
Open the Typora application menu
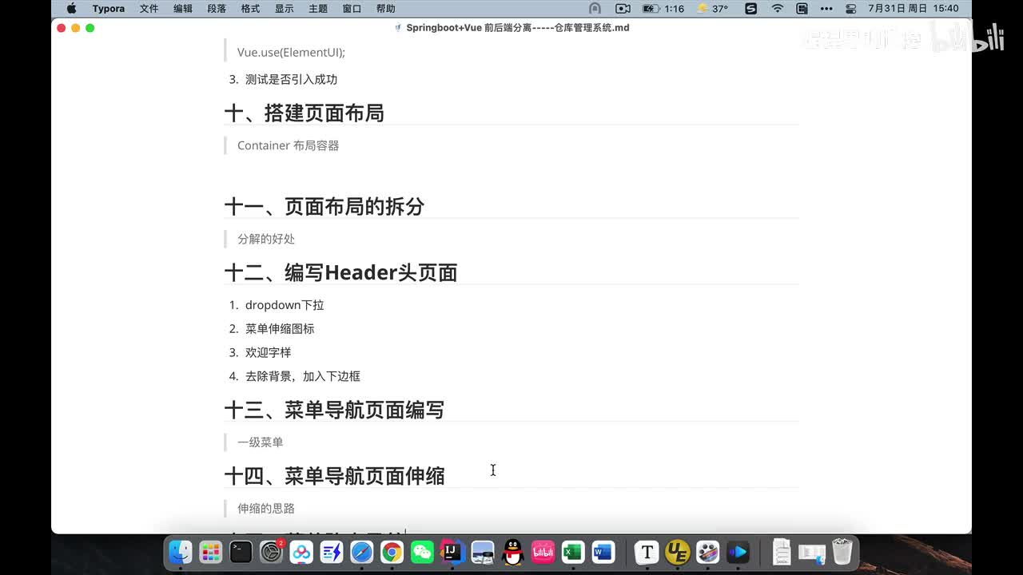coord(109,9)
